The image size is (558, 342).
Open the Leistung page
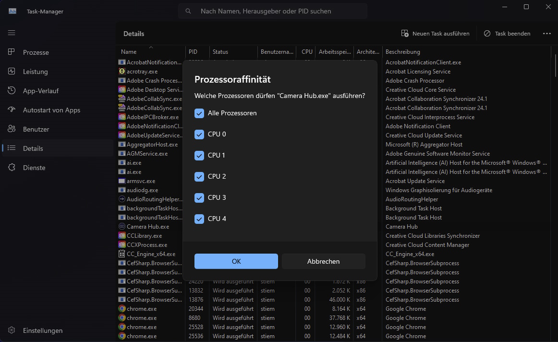click(x=58, y=72)
